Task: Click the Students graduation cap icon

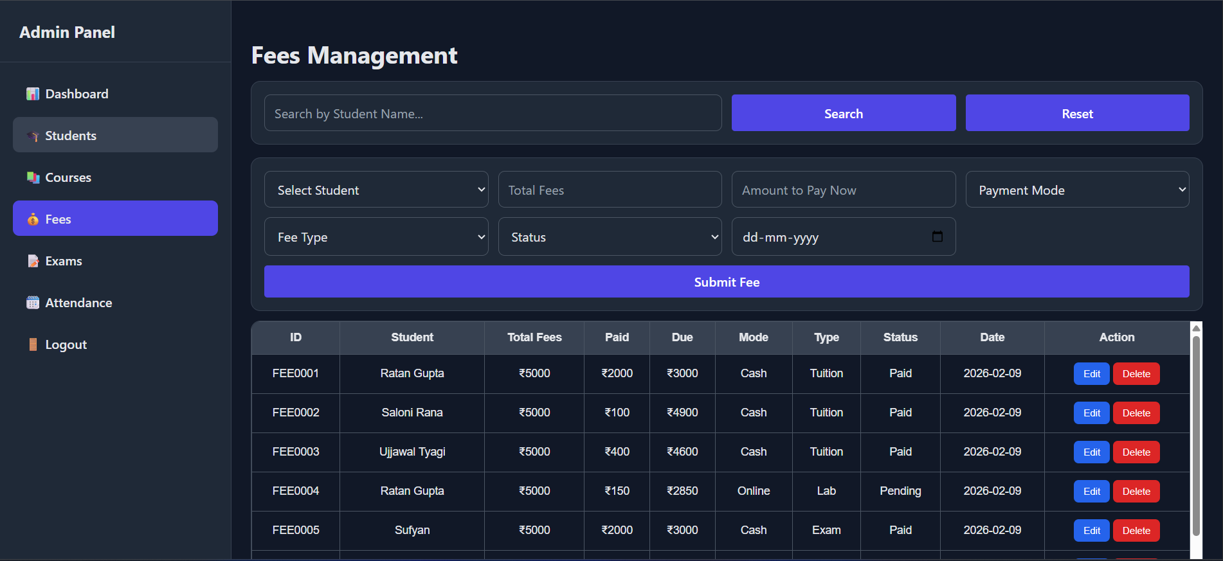Action: click(x=33, y=136)
